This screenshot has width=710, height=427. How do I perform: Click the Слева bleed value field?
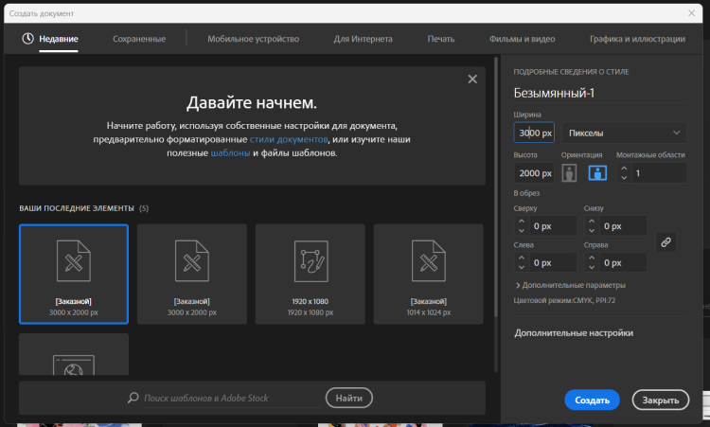pos(554,262)
